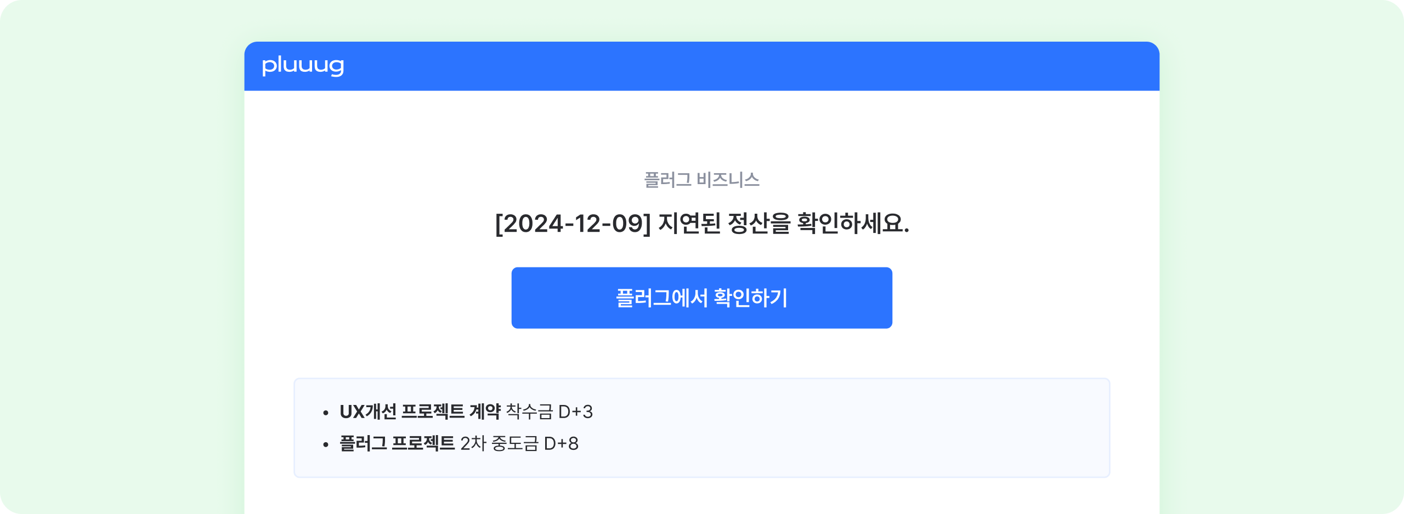Viewport: 1404px width, 514px height.
Task: Click the D+8 overdue indicator
Action: (x=561, y=443)
